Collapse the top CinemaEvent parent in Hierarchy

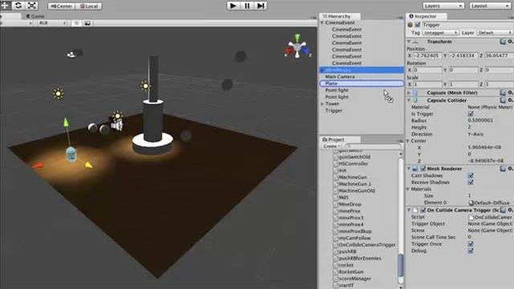[322, 23]
